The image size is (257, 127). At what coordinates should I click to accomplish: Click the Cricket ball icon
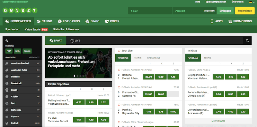tap(7, 97)
